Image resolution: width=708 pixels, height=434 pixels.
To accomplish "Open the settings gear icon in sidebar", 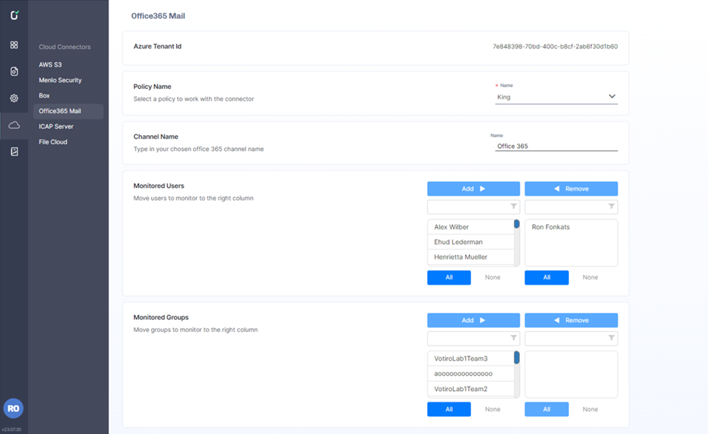I will tap(14, 98).
